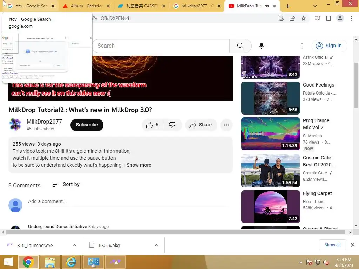This screenshot has height=269, width=359.
Task: Open File Explorer from the taskbar
Action: [x=50, y=262]
